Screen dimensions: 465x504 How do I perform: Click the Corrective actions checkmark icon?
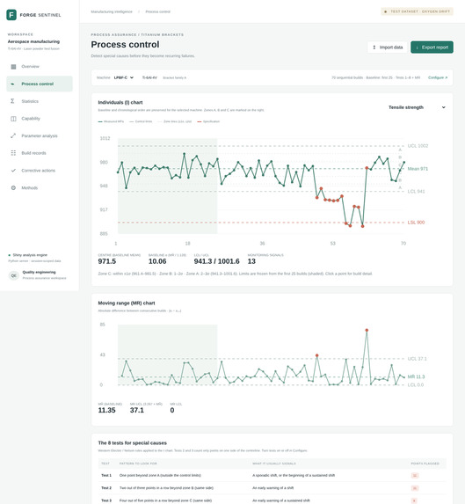tap(13, 171)
